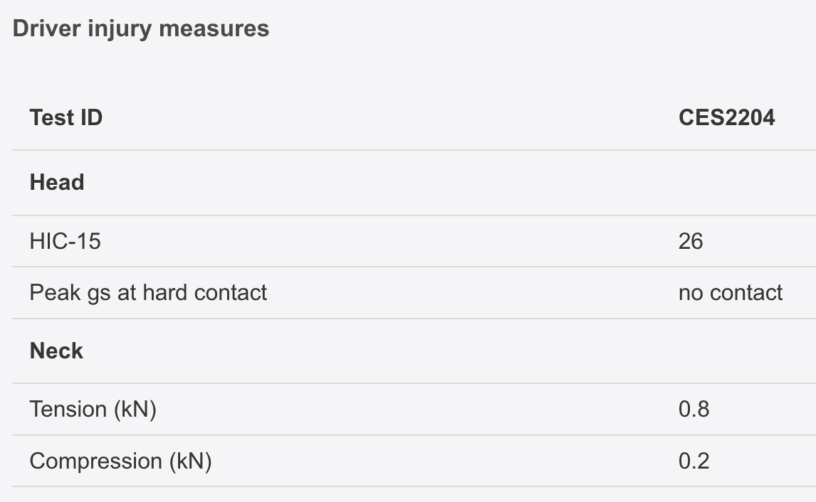Screen dimensions: 816x502
Task: Click the HIC-15 row label
Action: [x=65, y=241]
